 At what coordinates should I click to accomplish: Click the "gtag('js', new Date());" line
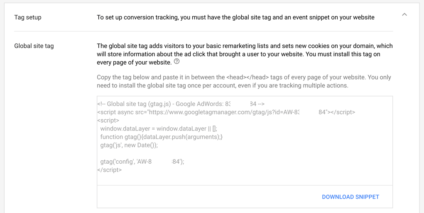click(x=129, y=145)
